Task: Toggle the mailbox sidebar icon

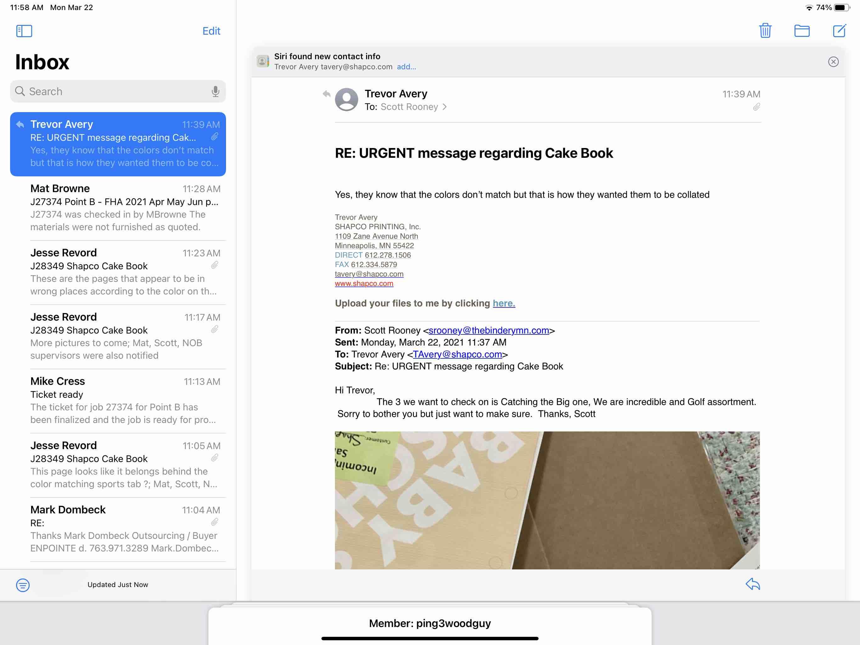Action: pyautogui.click(x=24, y=31)
